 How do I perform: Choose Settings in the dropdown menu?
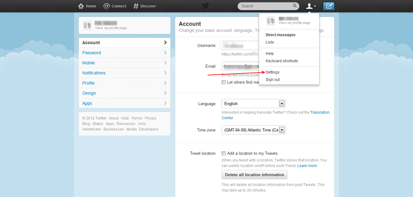click(x=273, y=72)
